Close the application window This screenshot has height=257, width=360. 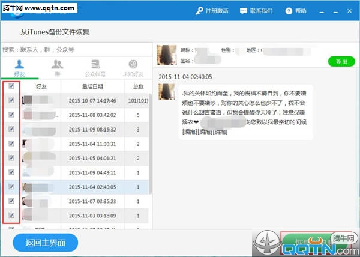tap(349, 11)
